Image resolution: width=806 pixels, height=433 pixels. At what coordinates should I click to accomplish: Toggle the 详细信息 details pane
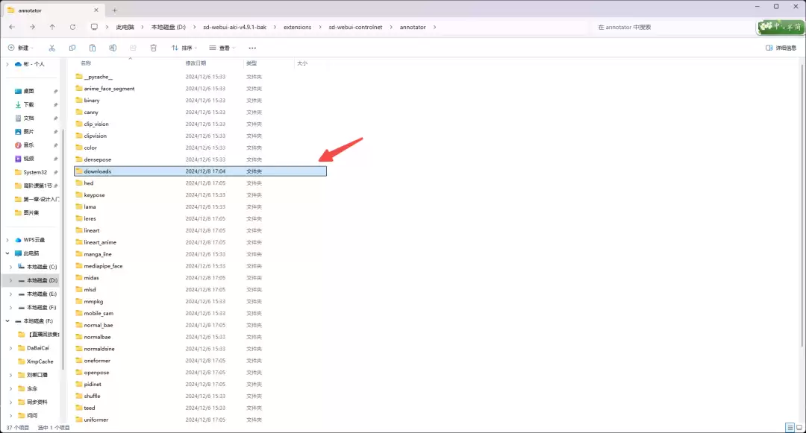781,48
